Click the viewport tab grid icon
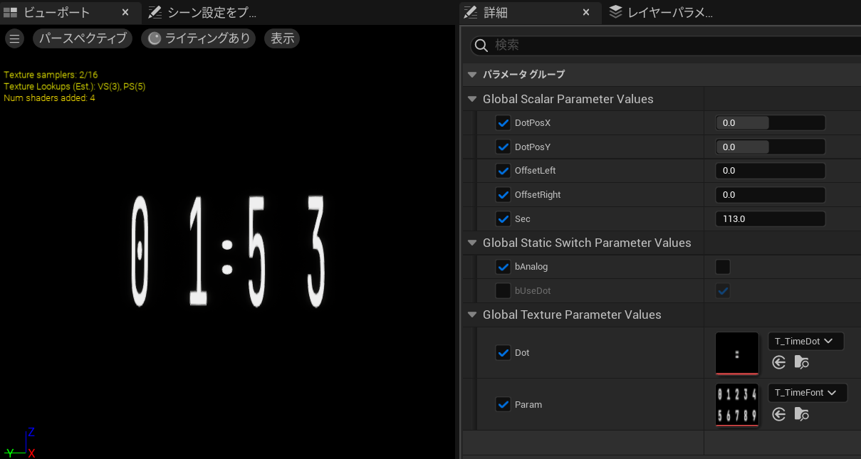Viewport: 861px width, 459px height. click(10, 11)
